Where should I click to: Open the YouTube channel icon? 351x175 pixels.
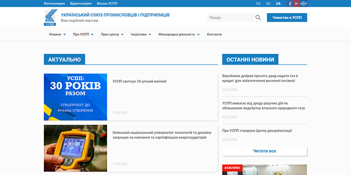[297, 3]
